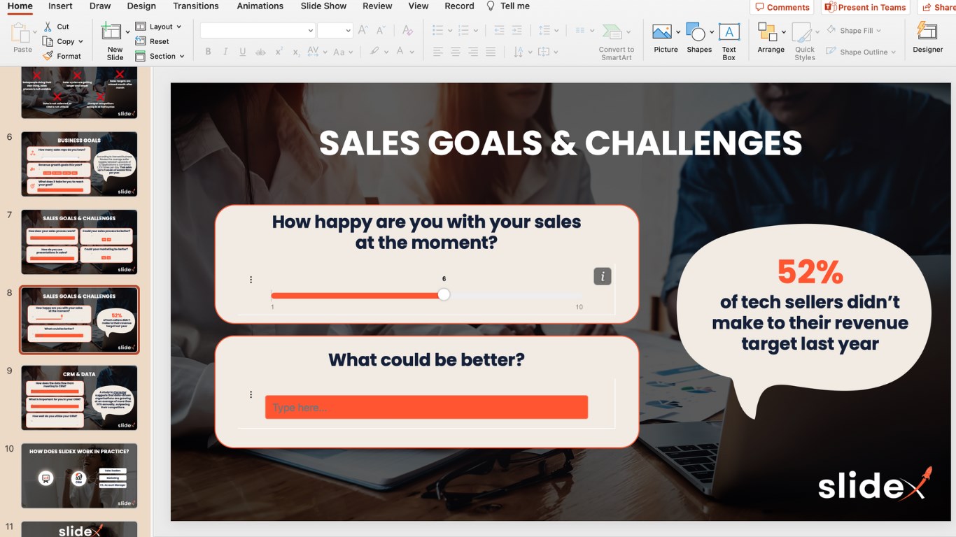The image size is (956, 537).
Task: Open the Designer pane
Action: point(927,38)
